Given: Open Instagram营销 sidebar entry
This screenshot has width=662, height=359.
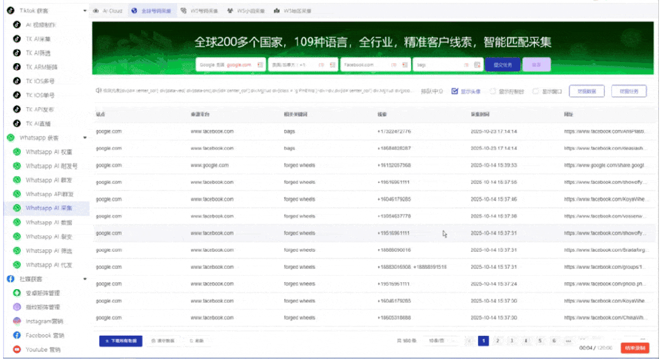Looking at the screenshot, I should point(44,322).
